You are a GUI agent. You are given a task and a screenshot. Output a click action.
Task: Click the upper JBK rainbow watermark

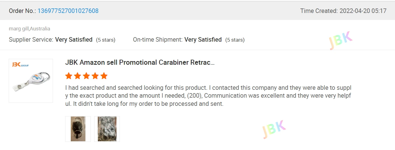point(341,40)
